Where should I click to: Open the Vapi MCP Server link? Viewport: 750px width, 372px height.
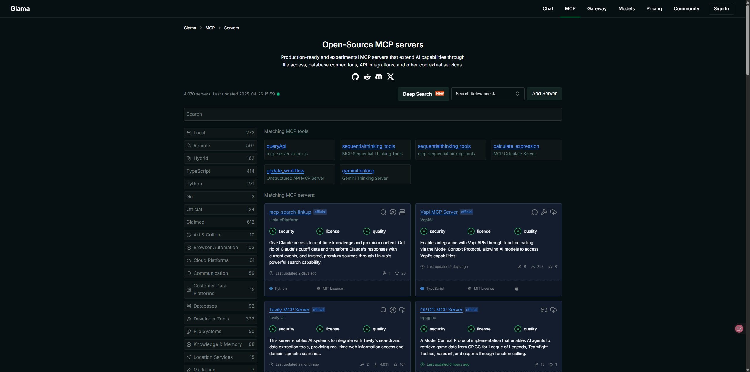tap(439, 212)
